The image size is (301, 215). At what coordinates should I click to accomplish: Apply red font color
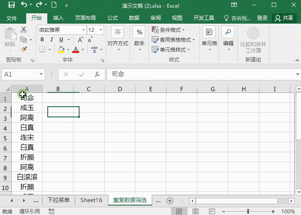pos(76,49)
